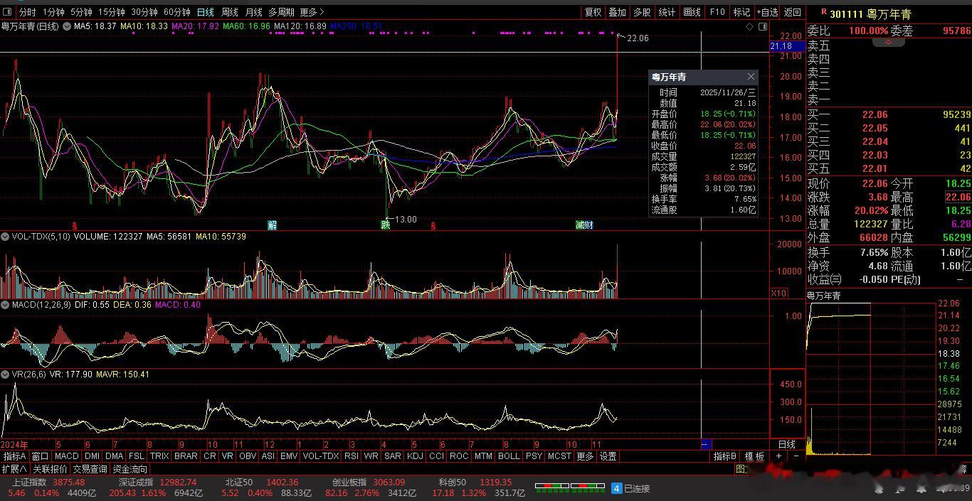The width and height of the screenshot is (972, 501).
Task: Close the 粤万年青 data tooltip popup
Action: pos(751,77)
